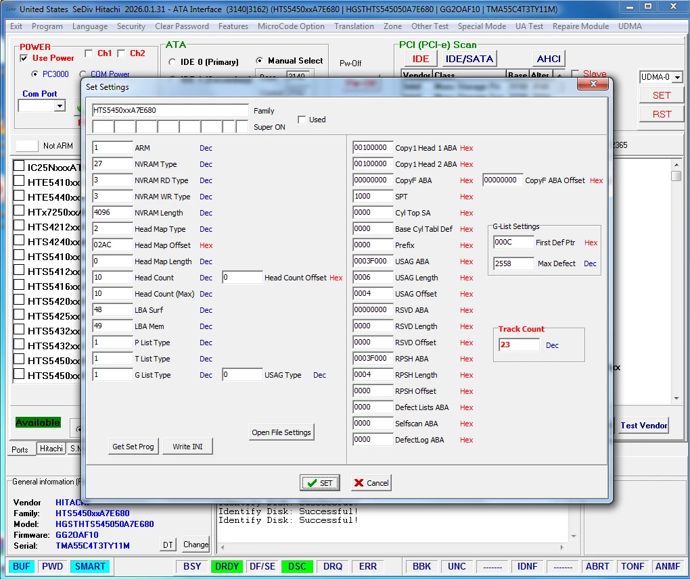Click the USAG Type field

[x=242, y=374]
